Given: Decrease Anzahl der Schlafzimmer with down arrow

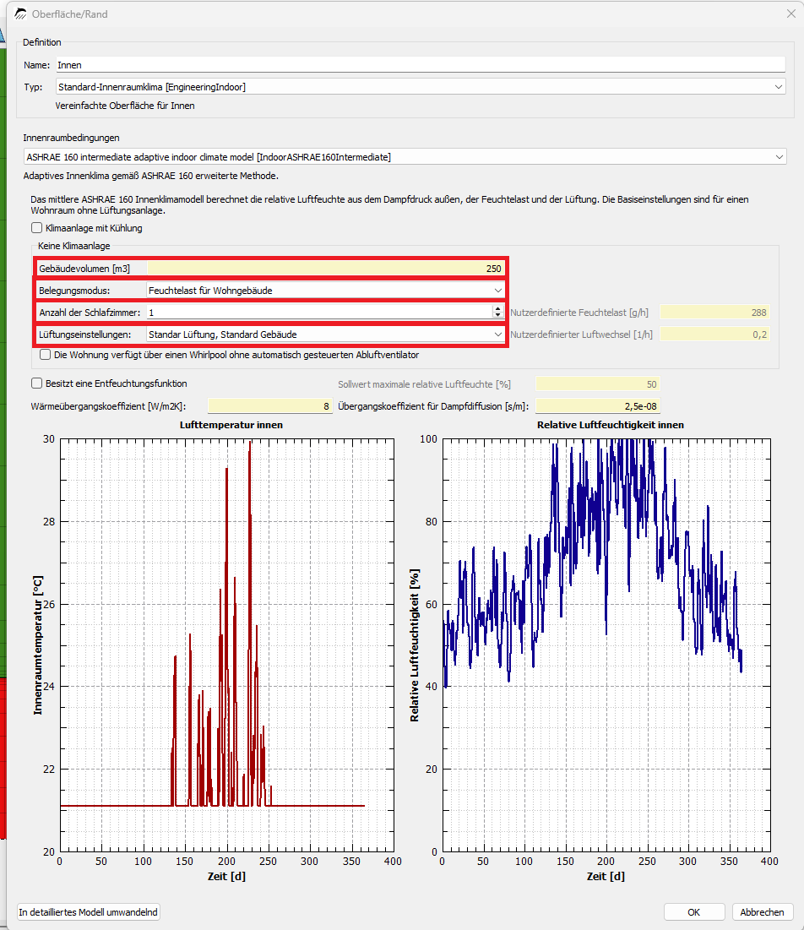Looking at the screenshot, I should [497, 316].
